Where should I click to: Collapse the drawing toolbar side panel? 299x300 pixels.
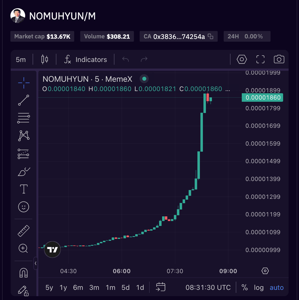point(36,263)
